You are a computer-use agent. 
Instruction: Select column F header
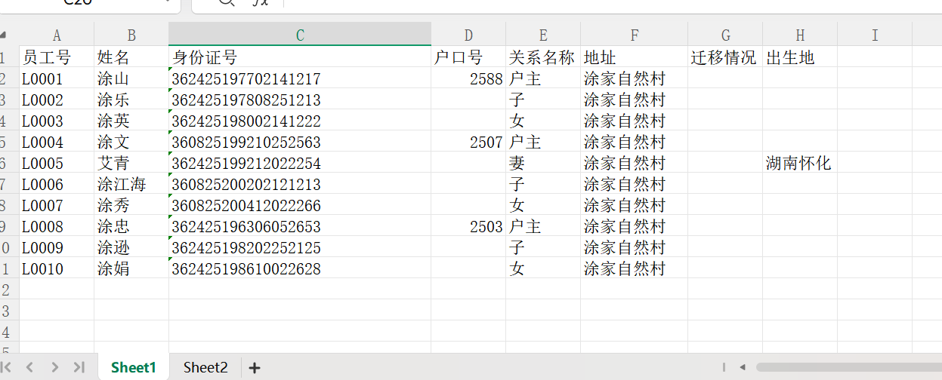[x=635, y=35]
